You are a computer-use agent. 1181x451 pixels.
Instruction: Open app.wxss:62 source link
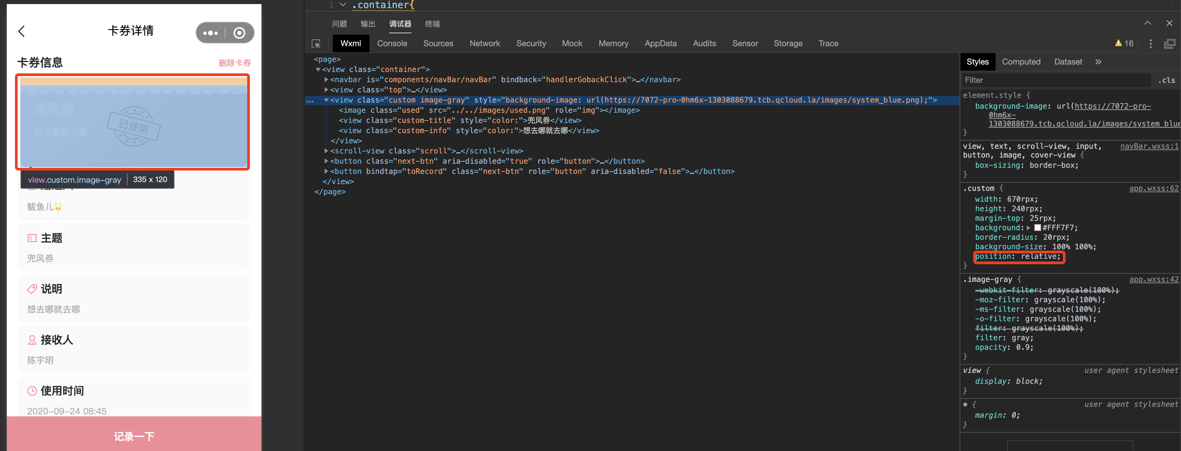tap(1153, 188)
